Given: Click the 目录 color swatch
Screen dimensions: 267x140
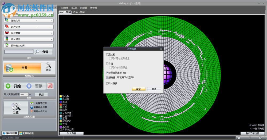Looking at the screenshot, I should (x=60, y=108).
